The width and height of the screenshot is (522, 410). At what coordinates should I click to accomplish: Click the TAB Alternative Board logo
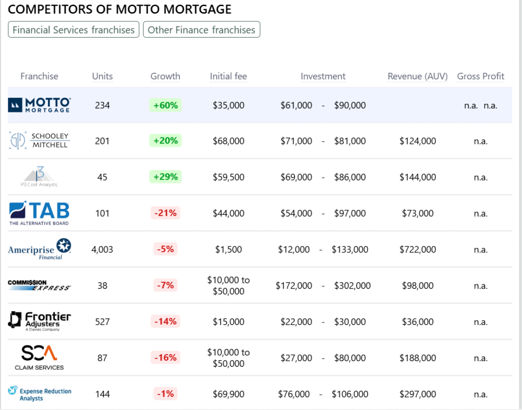pyautogui.click(x=39, y=213)
